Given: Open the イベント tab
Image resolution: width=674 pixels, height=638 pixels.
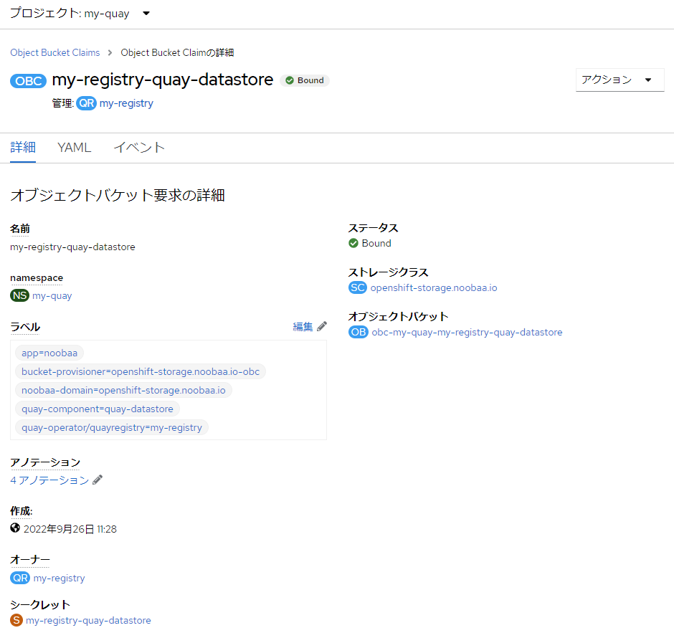Looking at the screenshot, I should pos(139,147).
